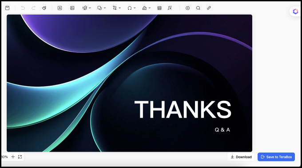
Task: Open the formula insert tool
Action: click(170, 8)
